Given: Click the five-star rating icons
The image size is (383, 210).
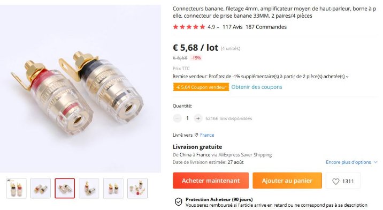Looking at the screenshot, I should click(x=189, y=27).
